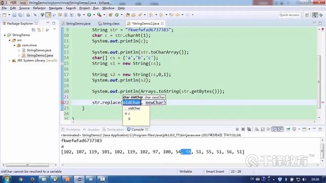Viewport: 326px width, 183px height.
Task: Click the Pin Console green icon
Action: click(x=288, y=129)
